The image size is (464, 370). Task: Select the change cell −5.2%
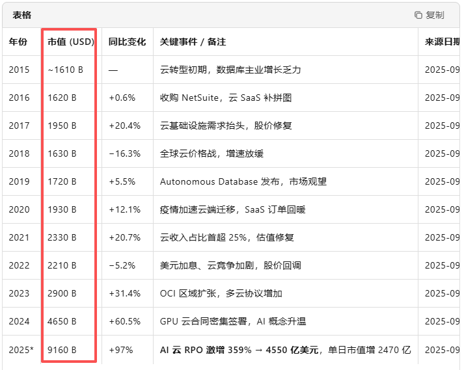tap(122, 265)
